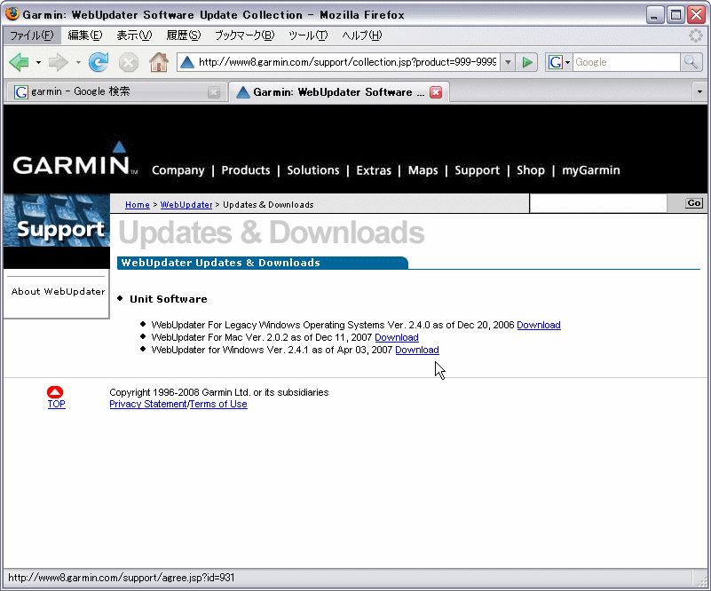Viewport: 711px width, 591px height.
Task: Download WebUpdater for Windows Ver. 2.4.1
Action: (x=417, y=350)
